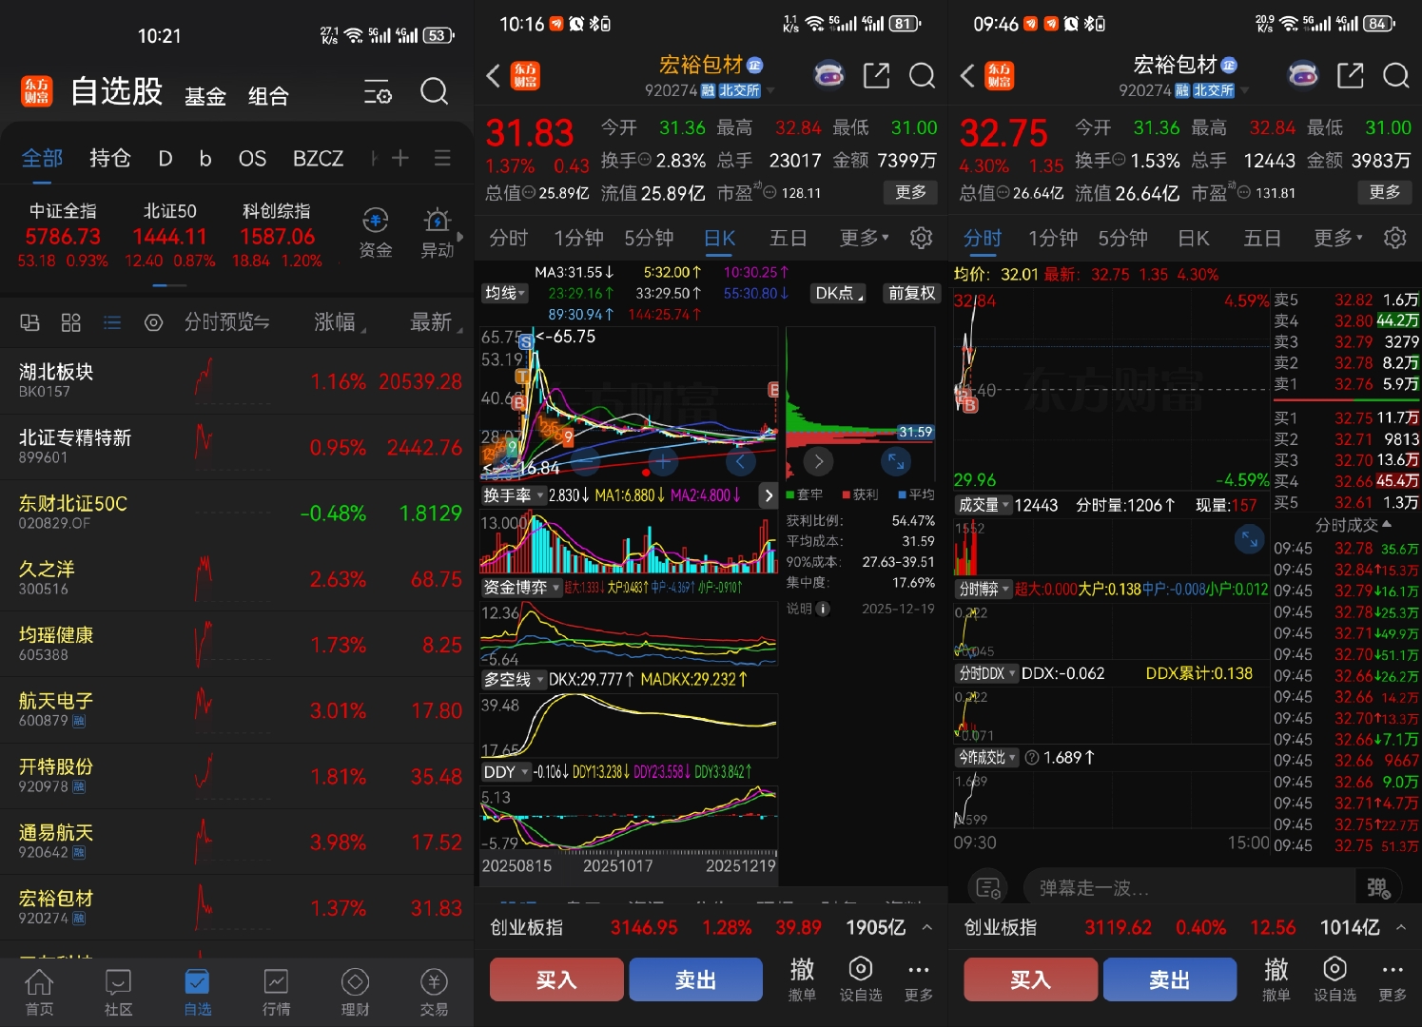Viewport: 1422px width, 1027px height.
Task: Go back from 32.75 price stock screen
Action: (x=967, y=76)
